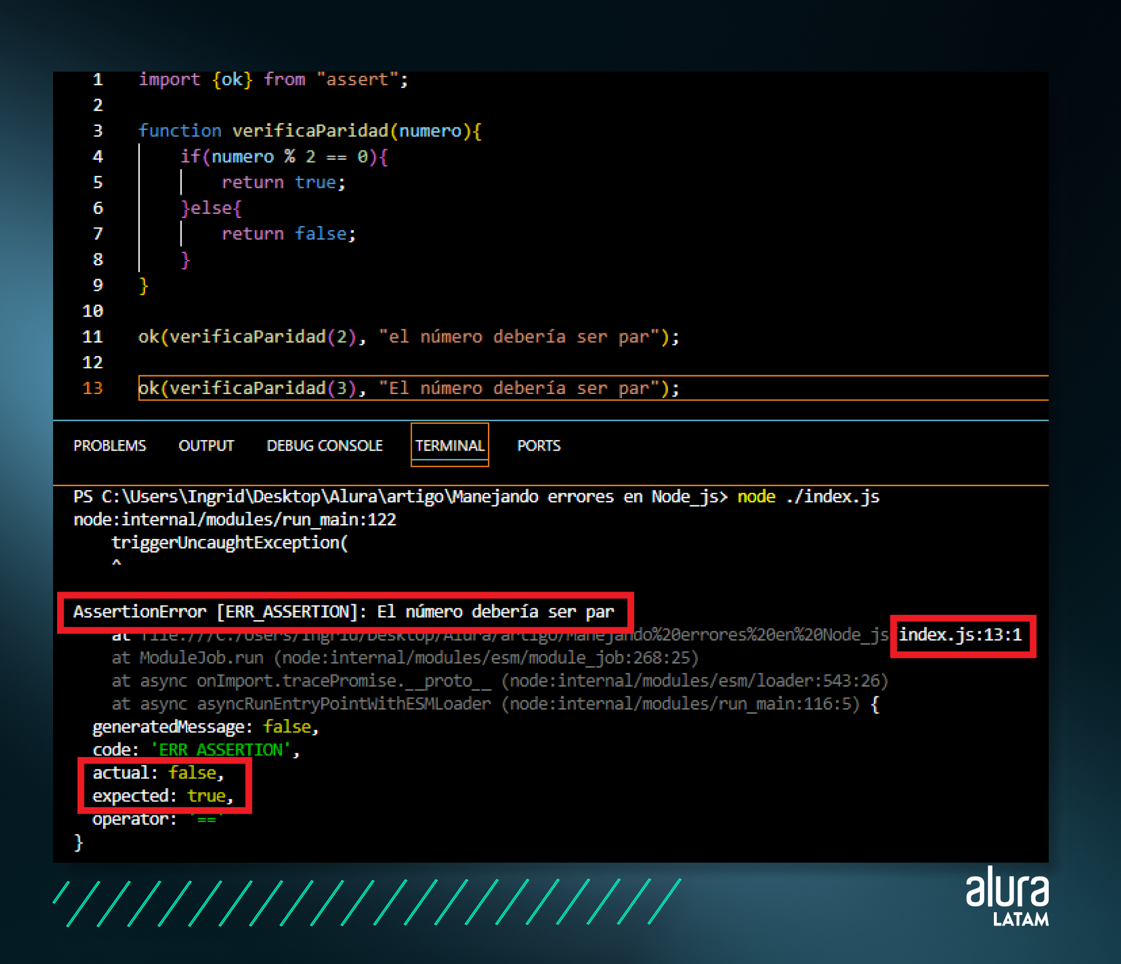The image size is (1121, 964).
Task: Click the 'onImport.tracePromise.__proto__' stack line
Action: (500, 681)
